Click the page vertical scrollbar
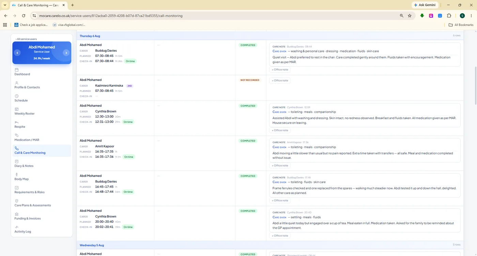The width and height of the screenshot is (477, 256). (475, 85)
